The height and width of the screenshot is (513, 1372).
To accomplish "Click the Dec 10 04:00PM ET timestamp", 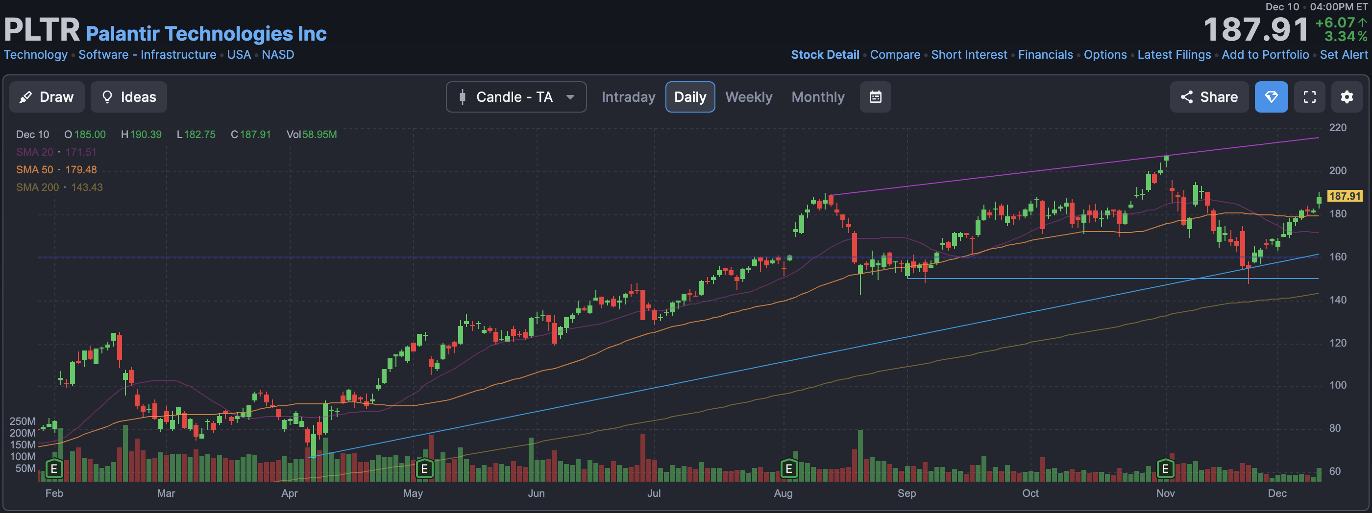I will (1316, 7).
